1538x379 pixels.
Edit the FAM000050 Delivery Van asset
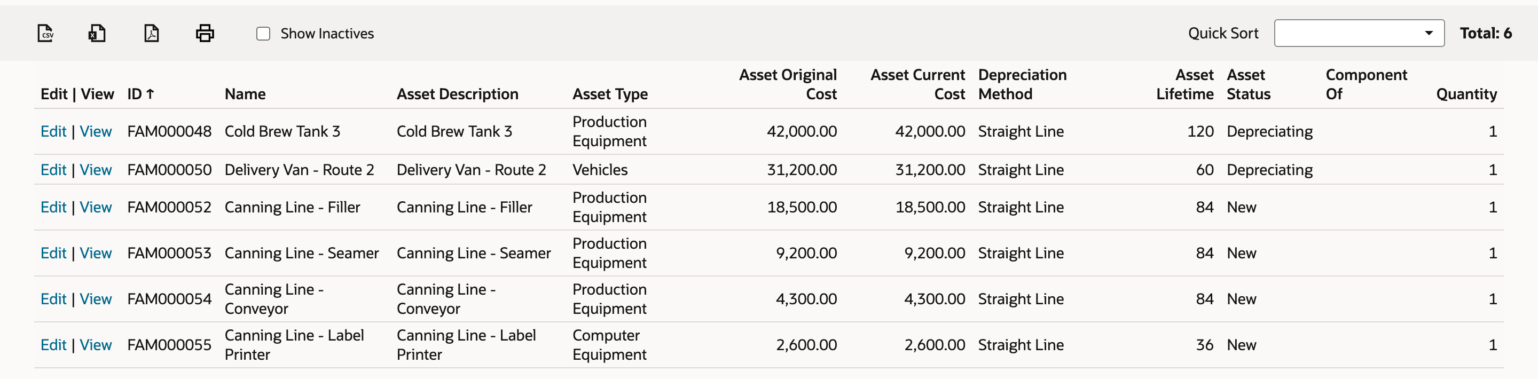[x=53, y=170]
